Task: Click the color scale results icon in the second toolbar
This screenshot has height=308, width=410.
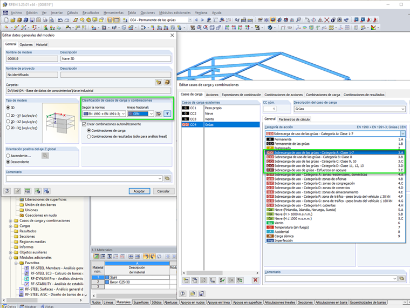Action: (373, 27)
